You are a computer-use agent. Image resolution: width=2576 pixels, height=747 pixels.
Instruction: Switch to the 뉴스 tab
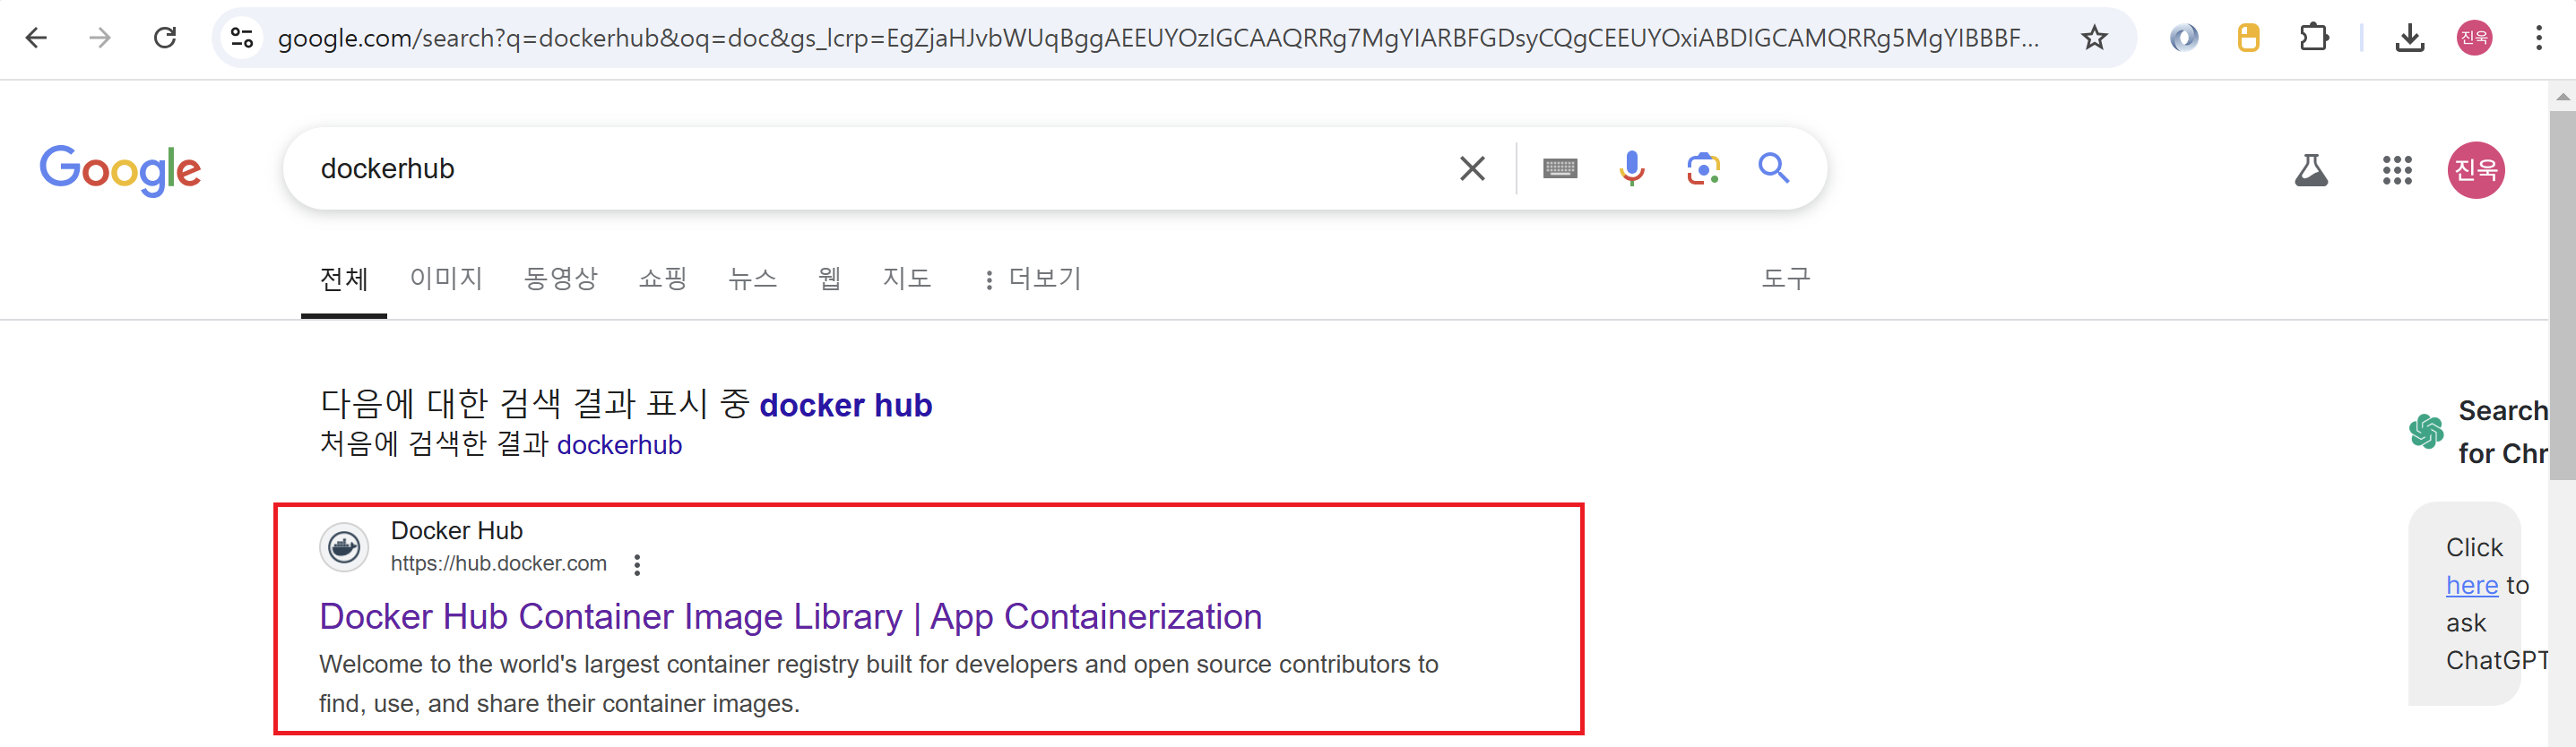click(753, 279)
